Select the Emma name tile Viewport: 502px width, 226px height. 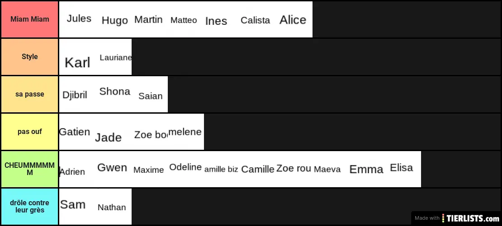point(366,169)
